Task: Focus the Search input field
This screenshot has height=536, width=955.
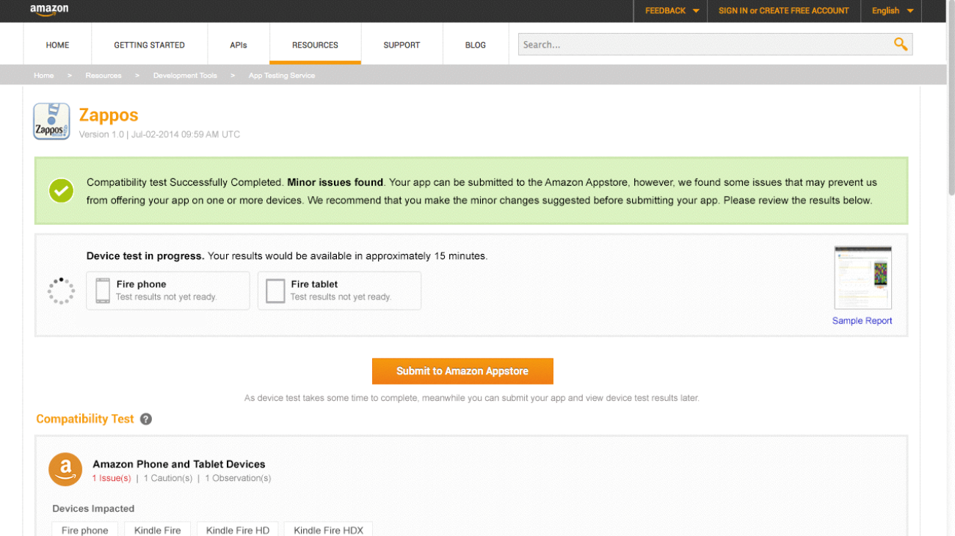Action: point(705,44)
